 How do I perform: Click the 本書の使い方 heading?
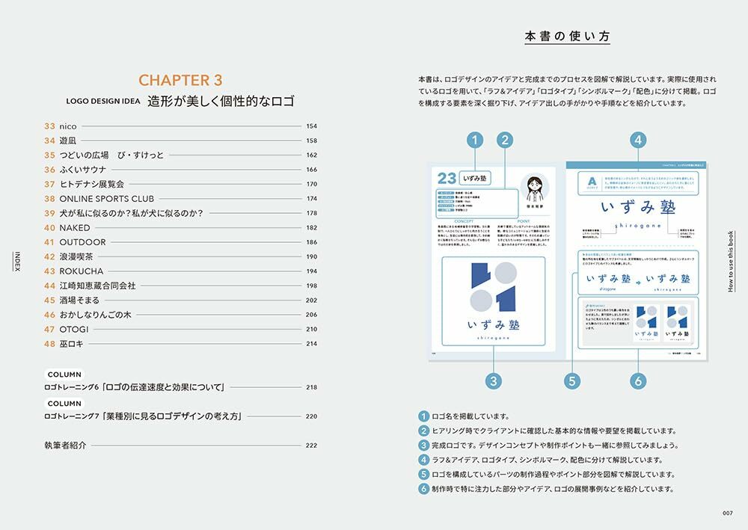tap(567, 36)
